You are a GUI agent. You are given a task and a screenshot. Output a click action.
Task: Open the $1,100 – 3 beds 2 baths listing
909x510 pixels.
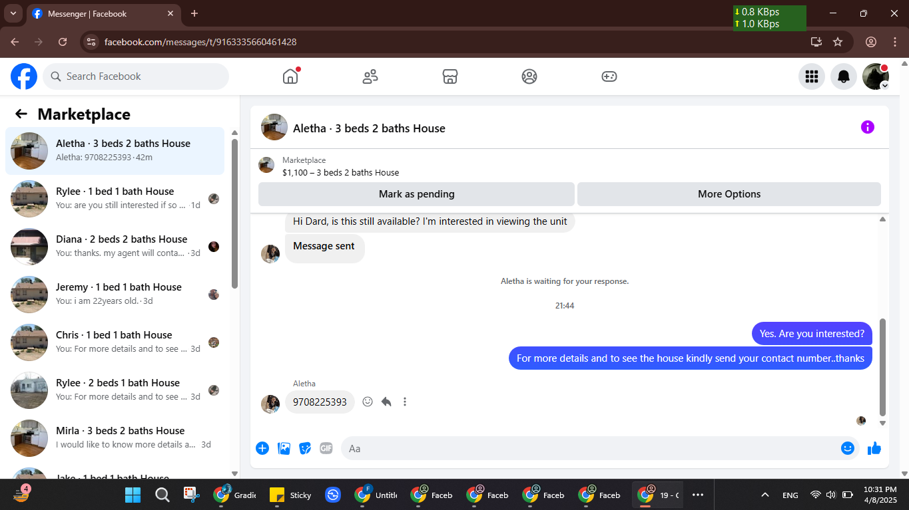pyautogui.click(x=340, y=172)
